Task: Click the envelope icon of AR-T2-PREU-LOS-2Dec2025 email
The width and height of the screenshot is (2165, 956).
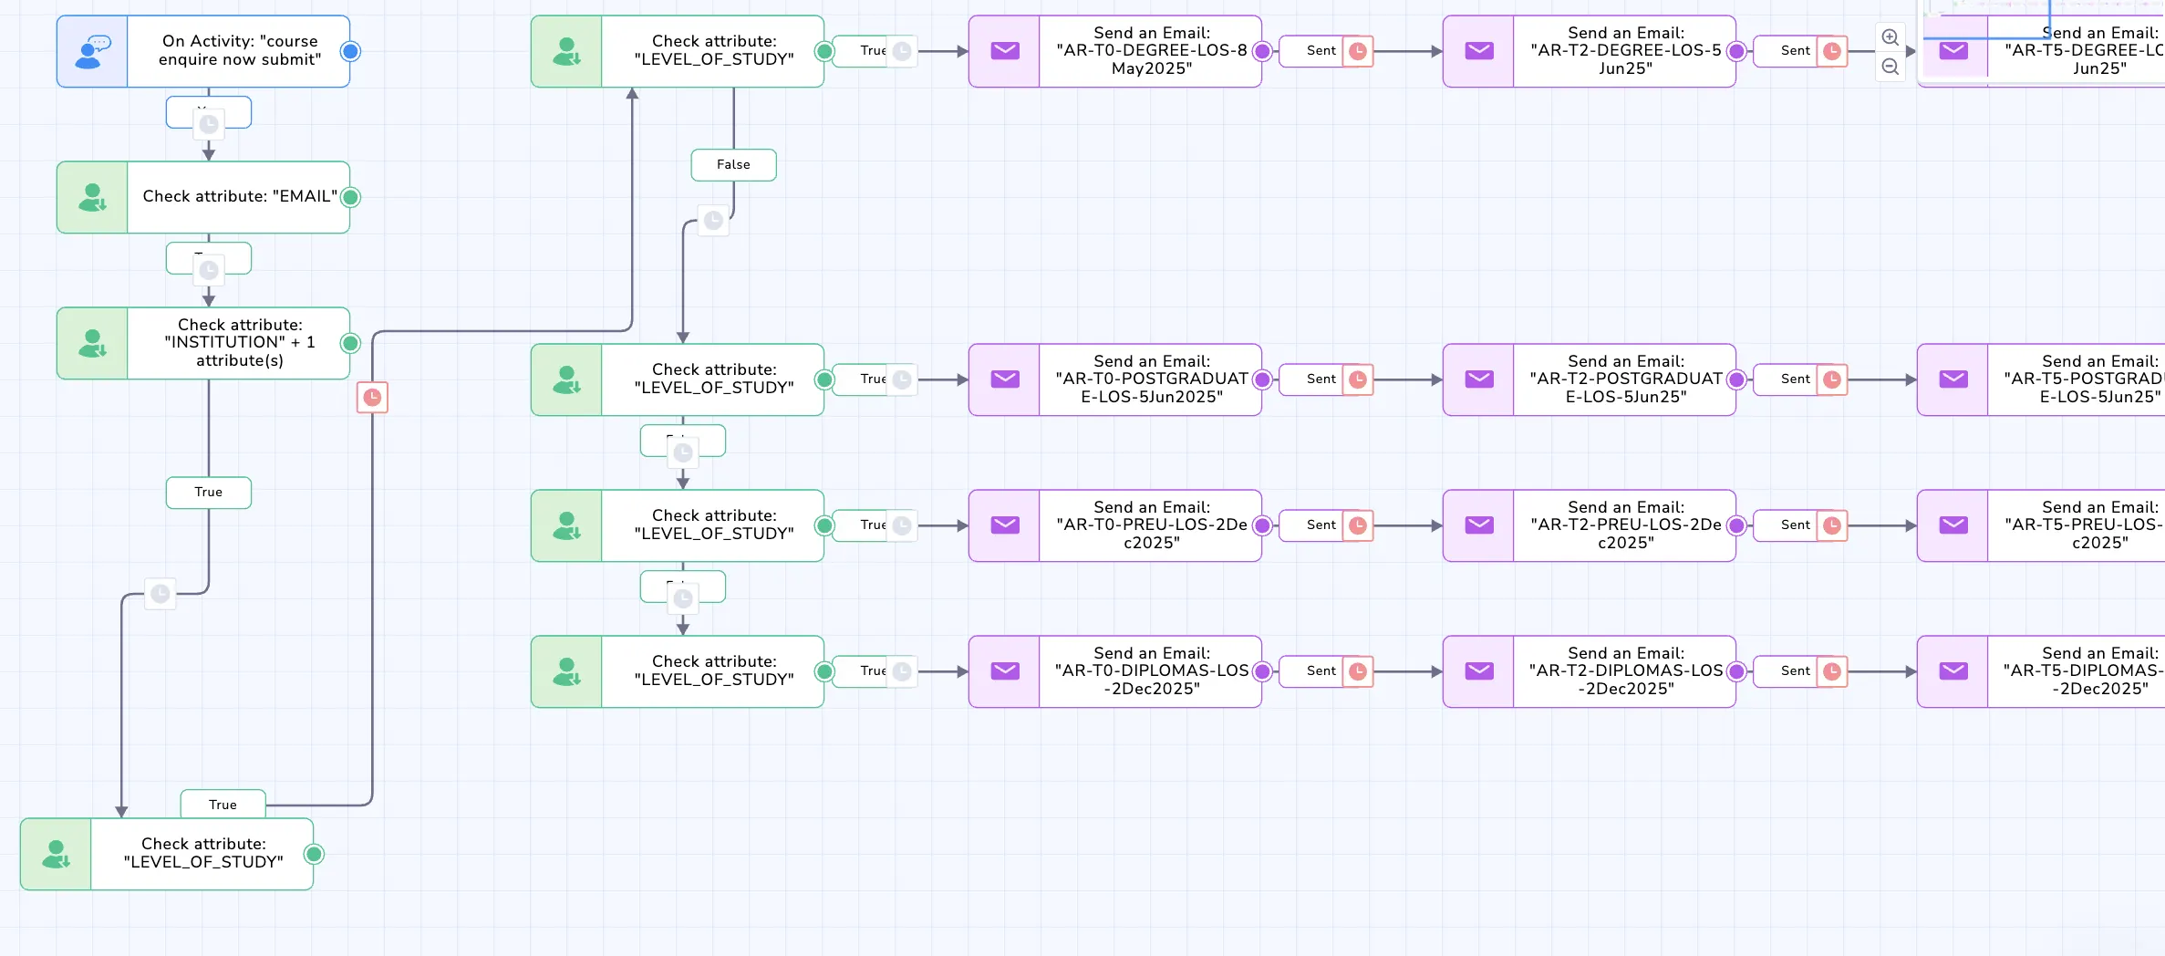Action: pyautogui.click(x=1479, y=525)
